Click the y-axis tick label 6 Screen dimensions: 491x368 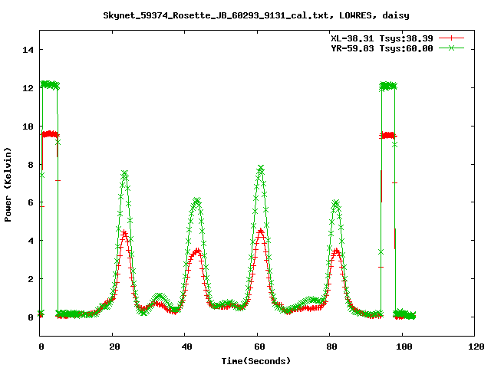pos(31,202)
